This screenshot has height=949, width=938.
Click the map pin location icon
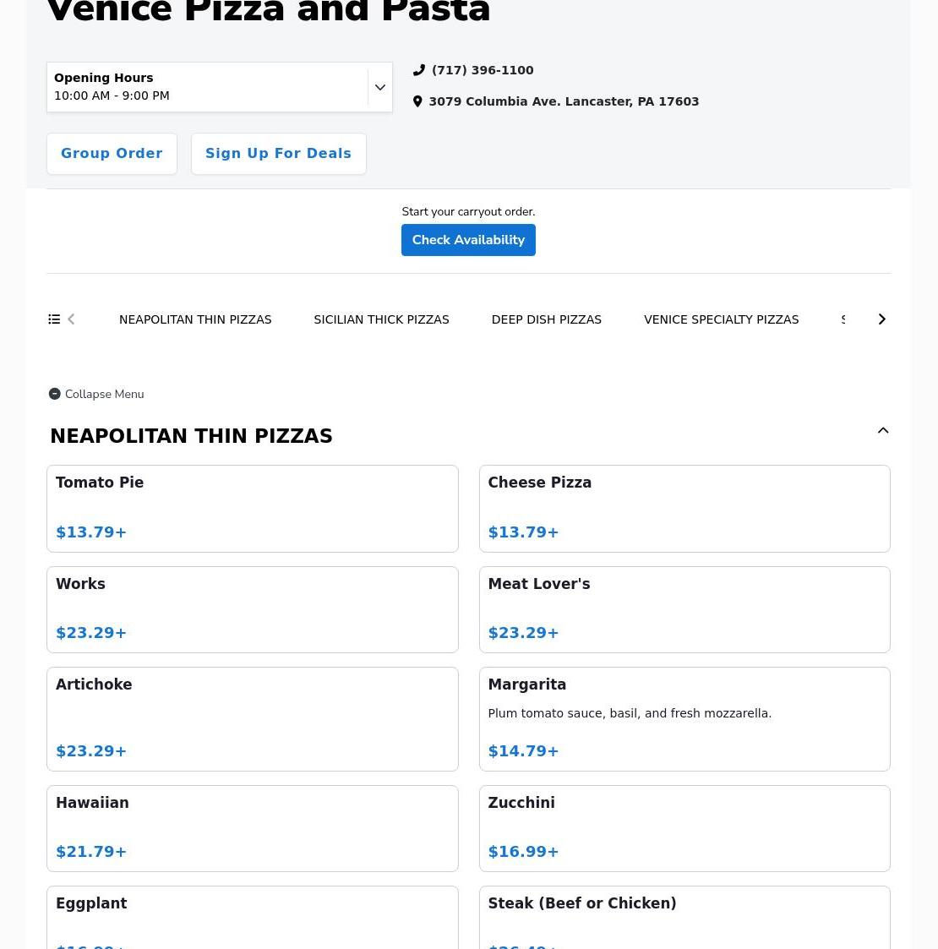[x=417, y=101]
